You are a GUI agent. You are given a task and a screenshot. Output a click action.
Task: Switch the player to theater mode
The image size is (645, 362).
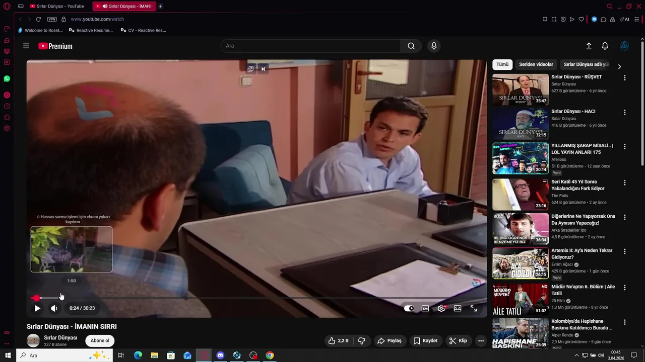tap(458, 309)
